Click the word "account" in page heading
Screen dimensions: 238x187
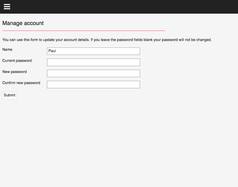(34, 23)
